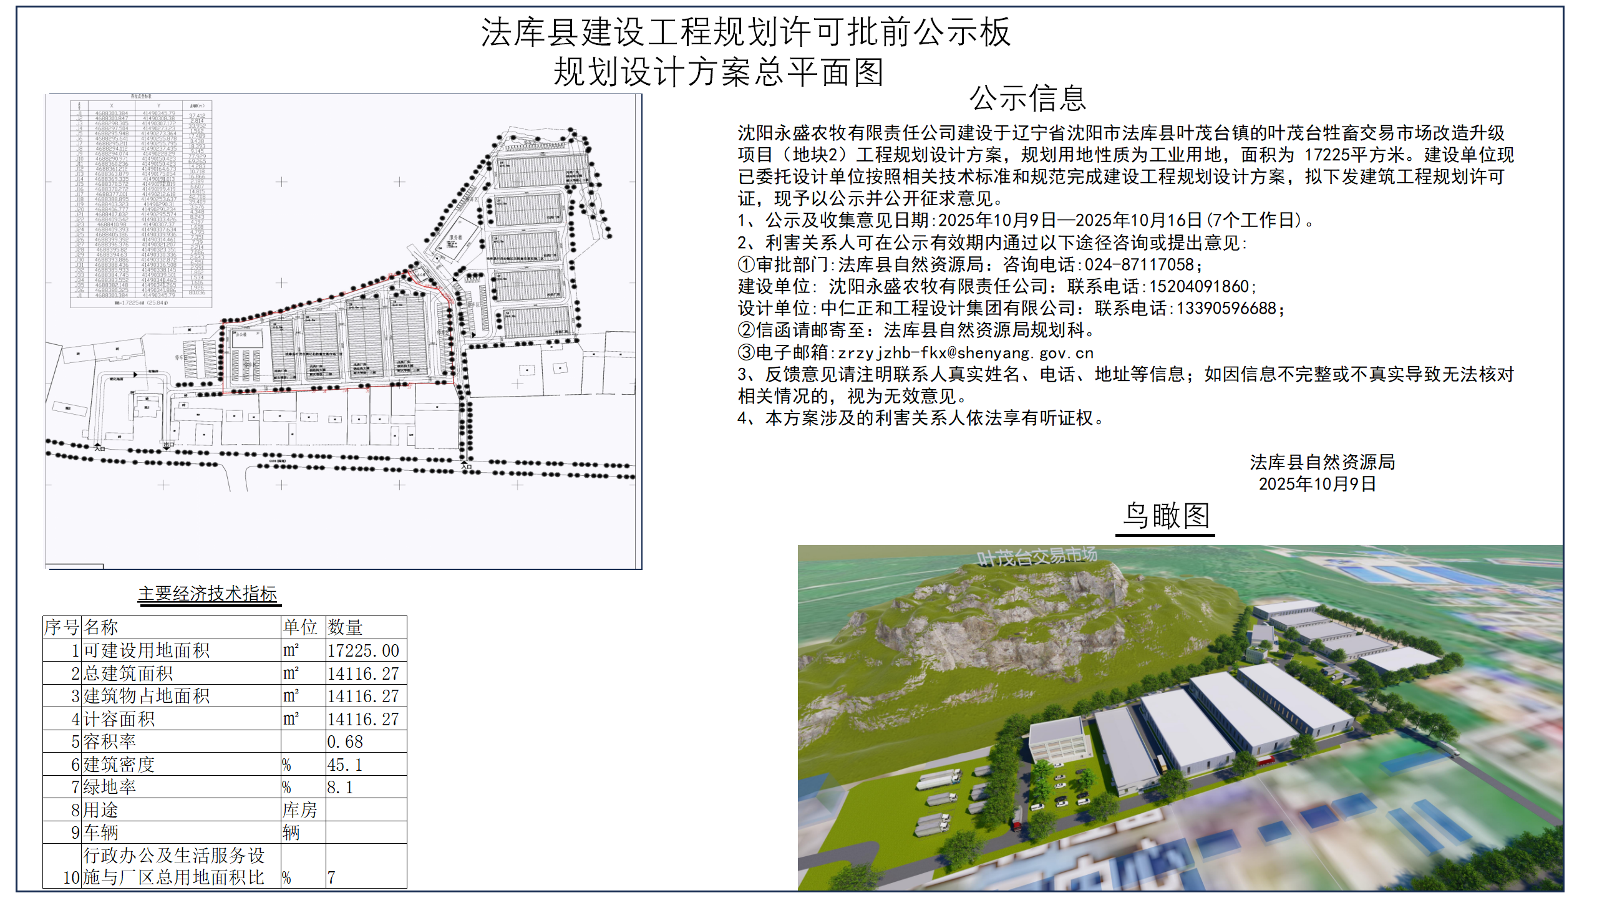The width and height of the screenshot is (1597, 898).
Task: Click the 绿地率 value 8.1 cell
Action: coord(341,787)
